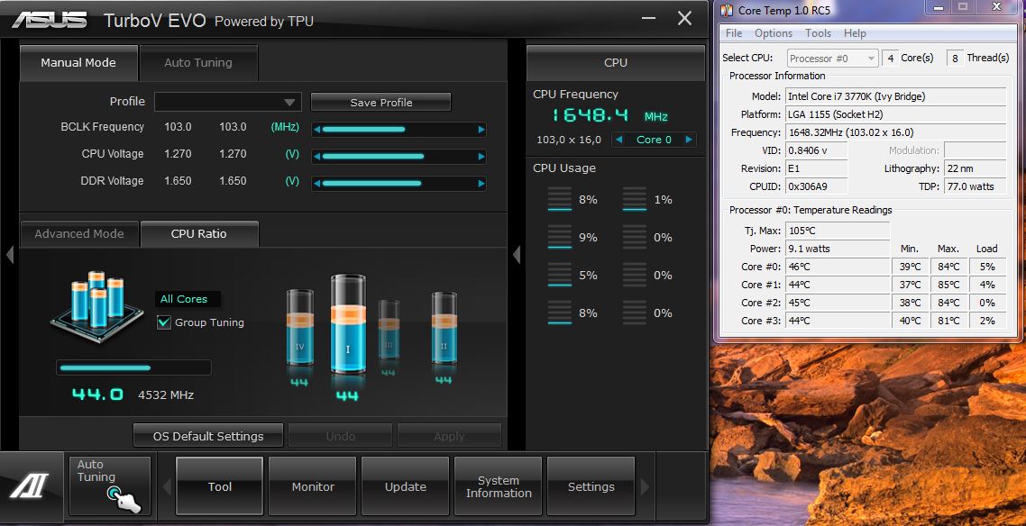Click the CPU tab in side panel
The width and height of the screenshot is (1026, 526).
click(x=616, y=63)
